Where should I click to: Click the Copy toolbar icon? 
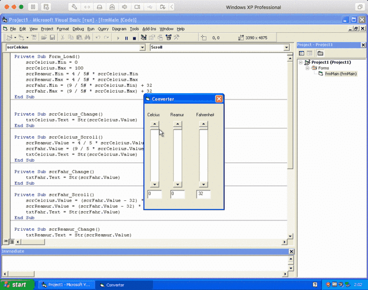(x=71, y=37)
